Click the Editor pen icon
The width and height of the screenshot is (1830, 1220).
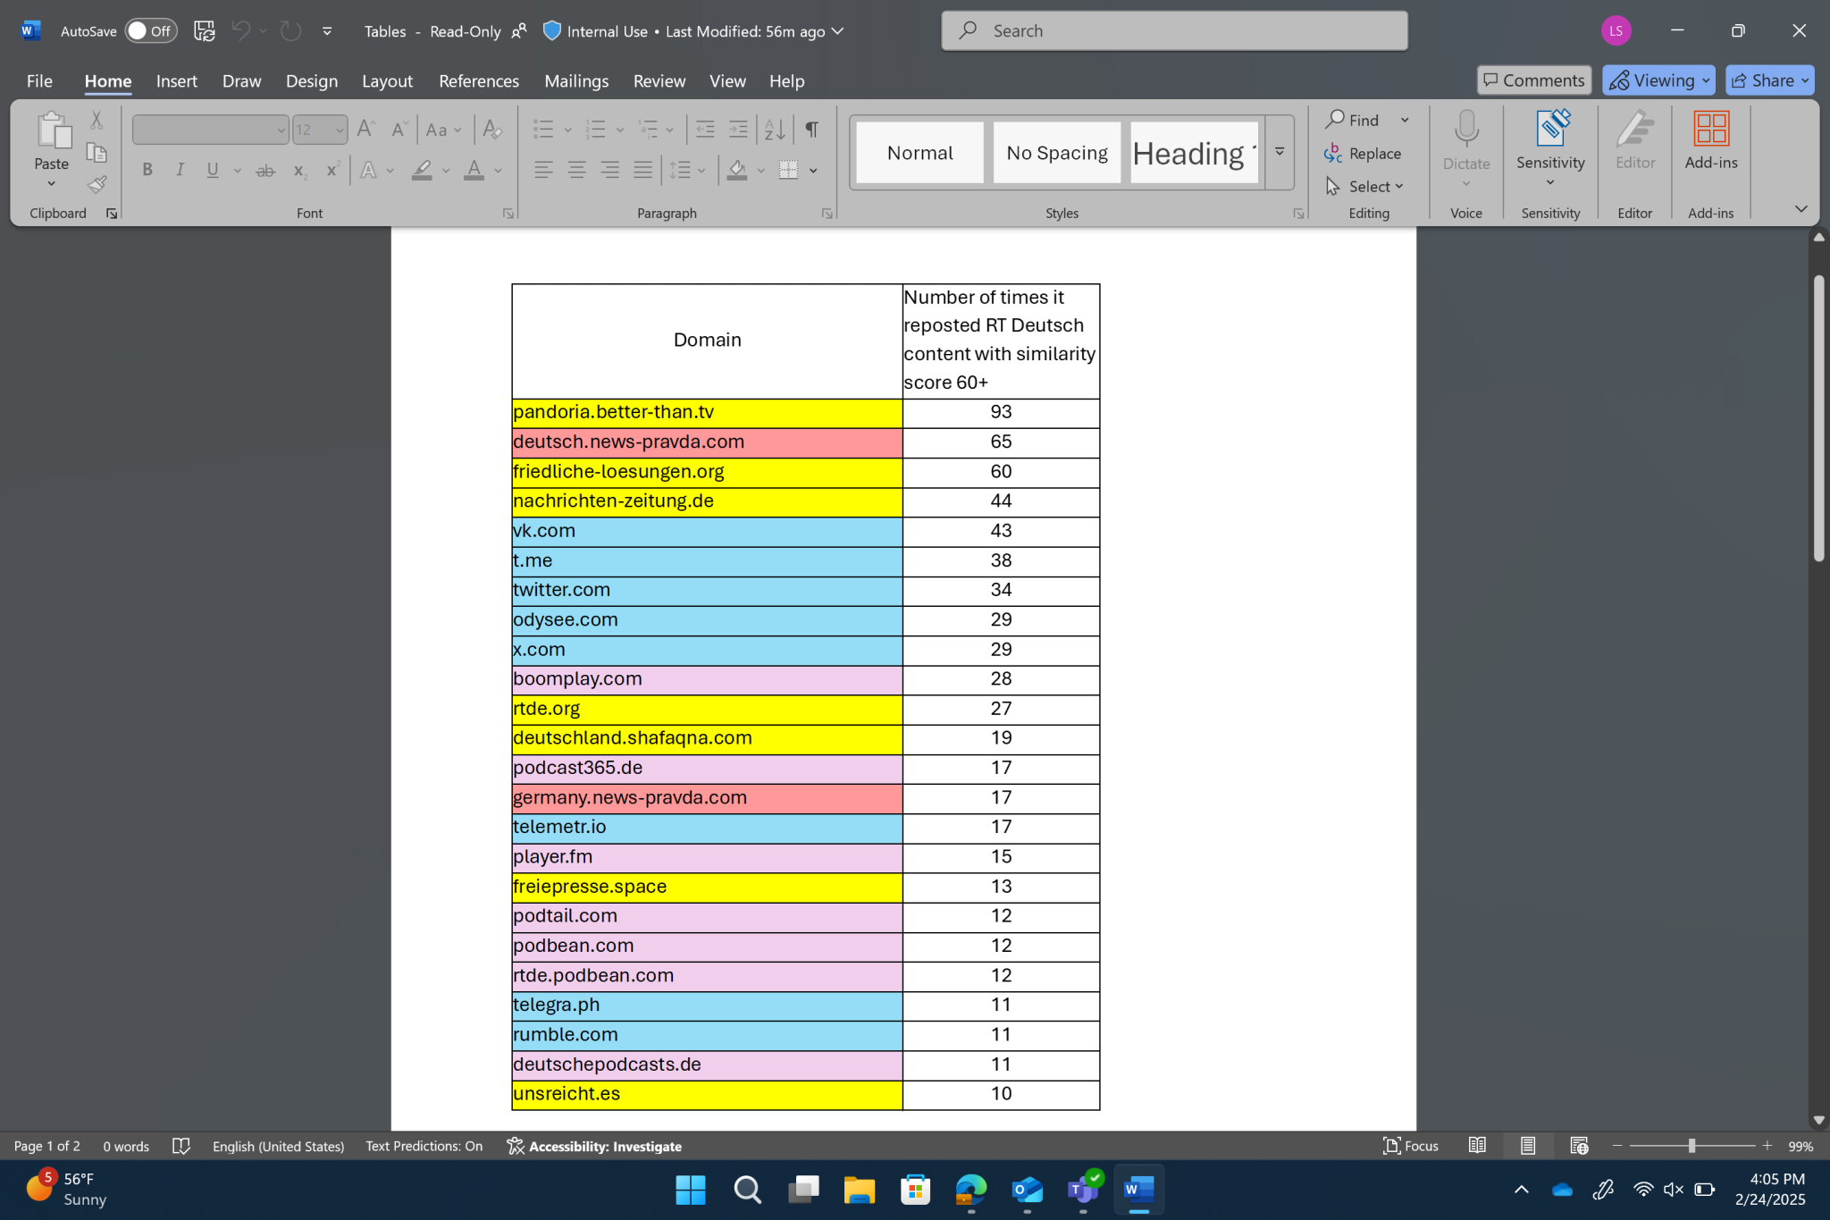coord(1635,130)
